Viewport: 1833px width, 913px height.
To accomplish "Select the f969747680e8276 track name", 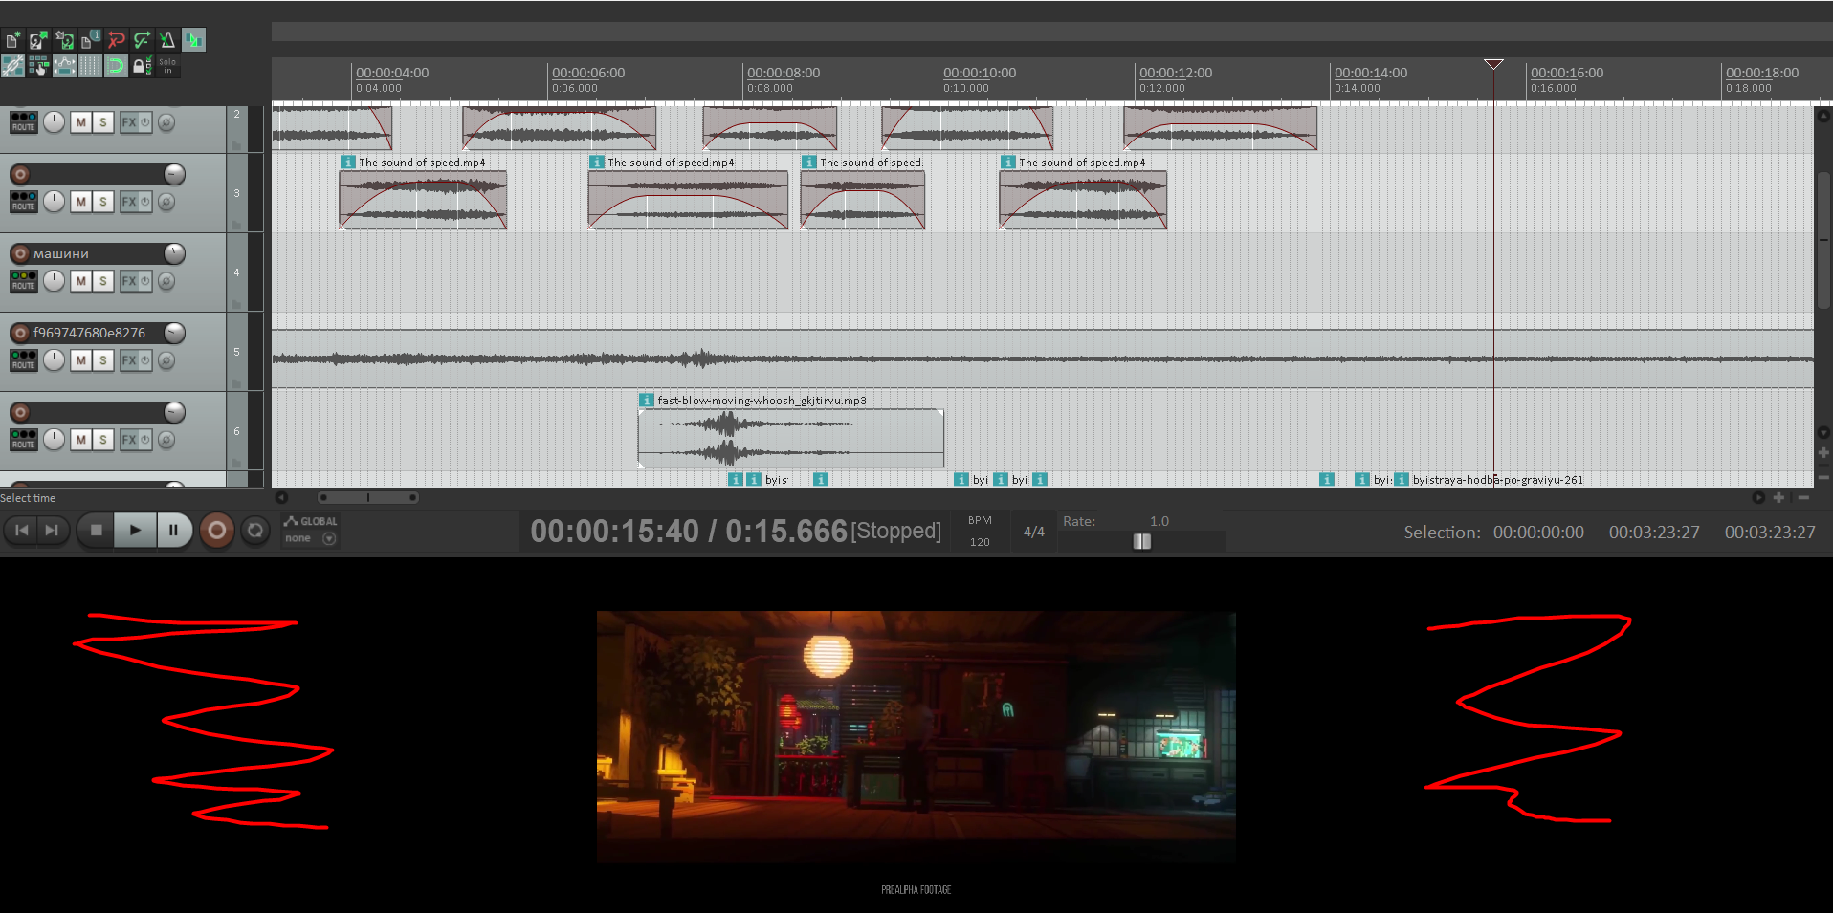I will coord(90,333).
